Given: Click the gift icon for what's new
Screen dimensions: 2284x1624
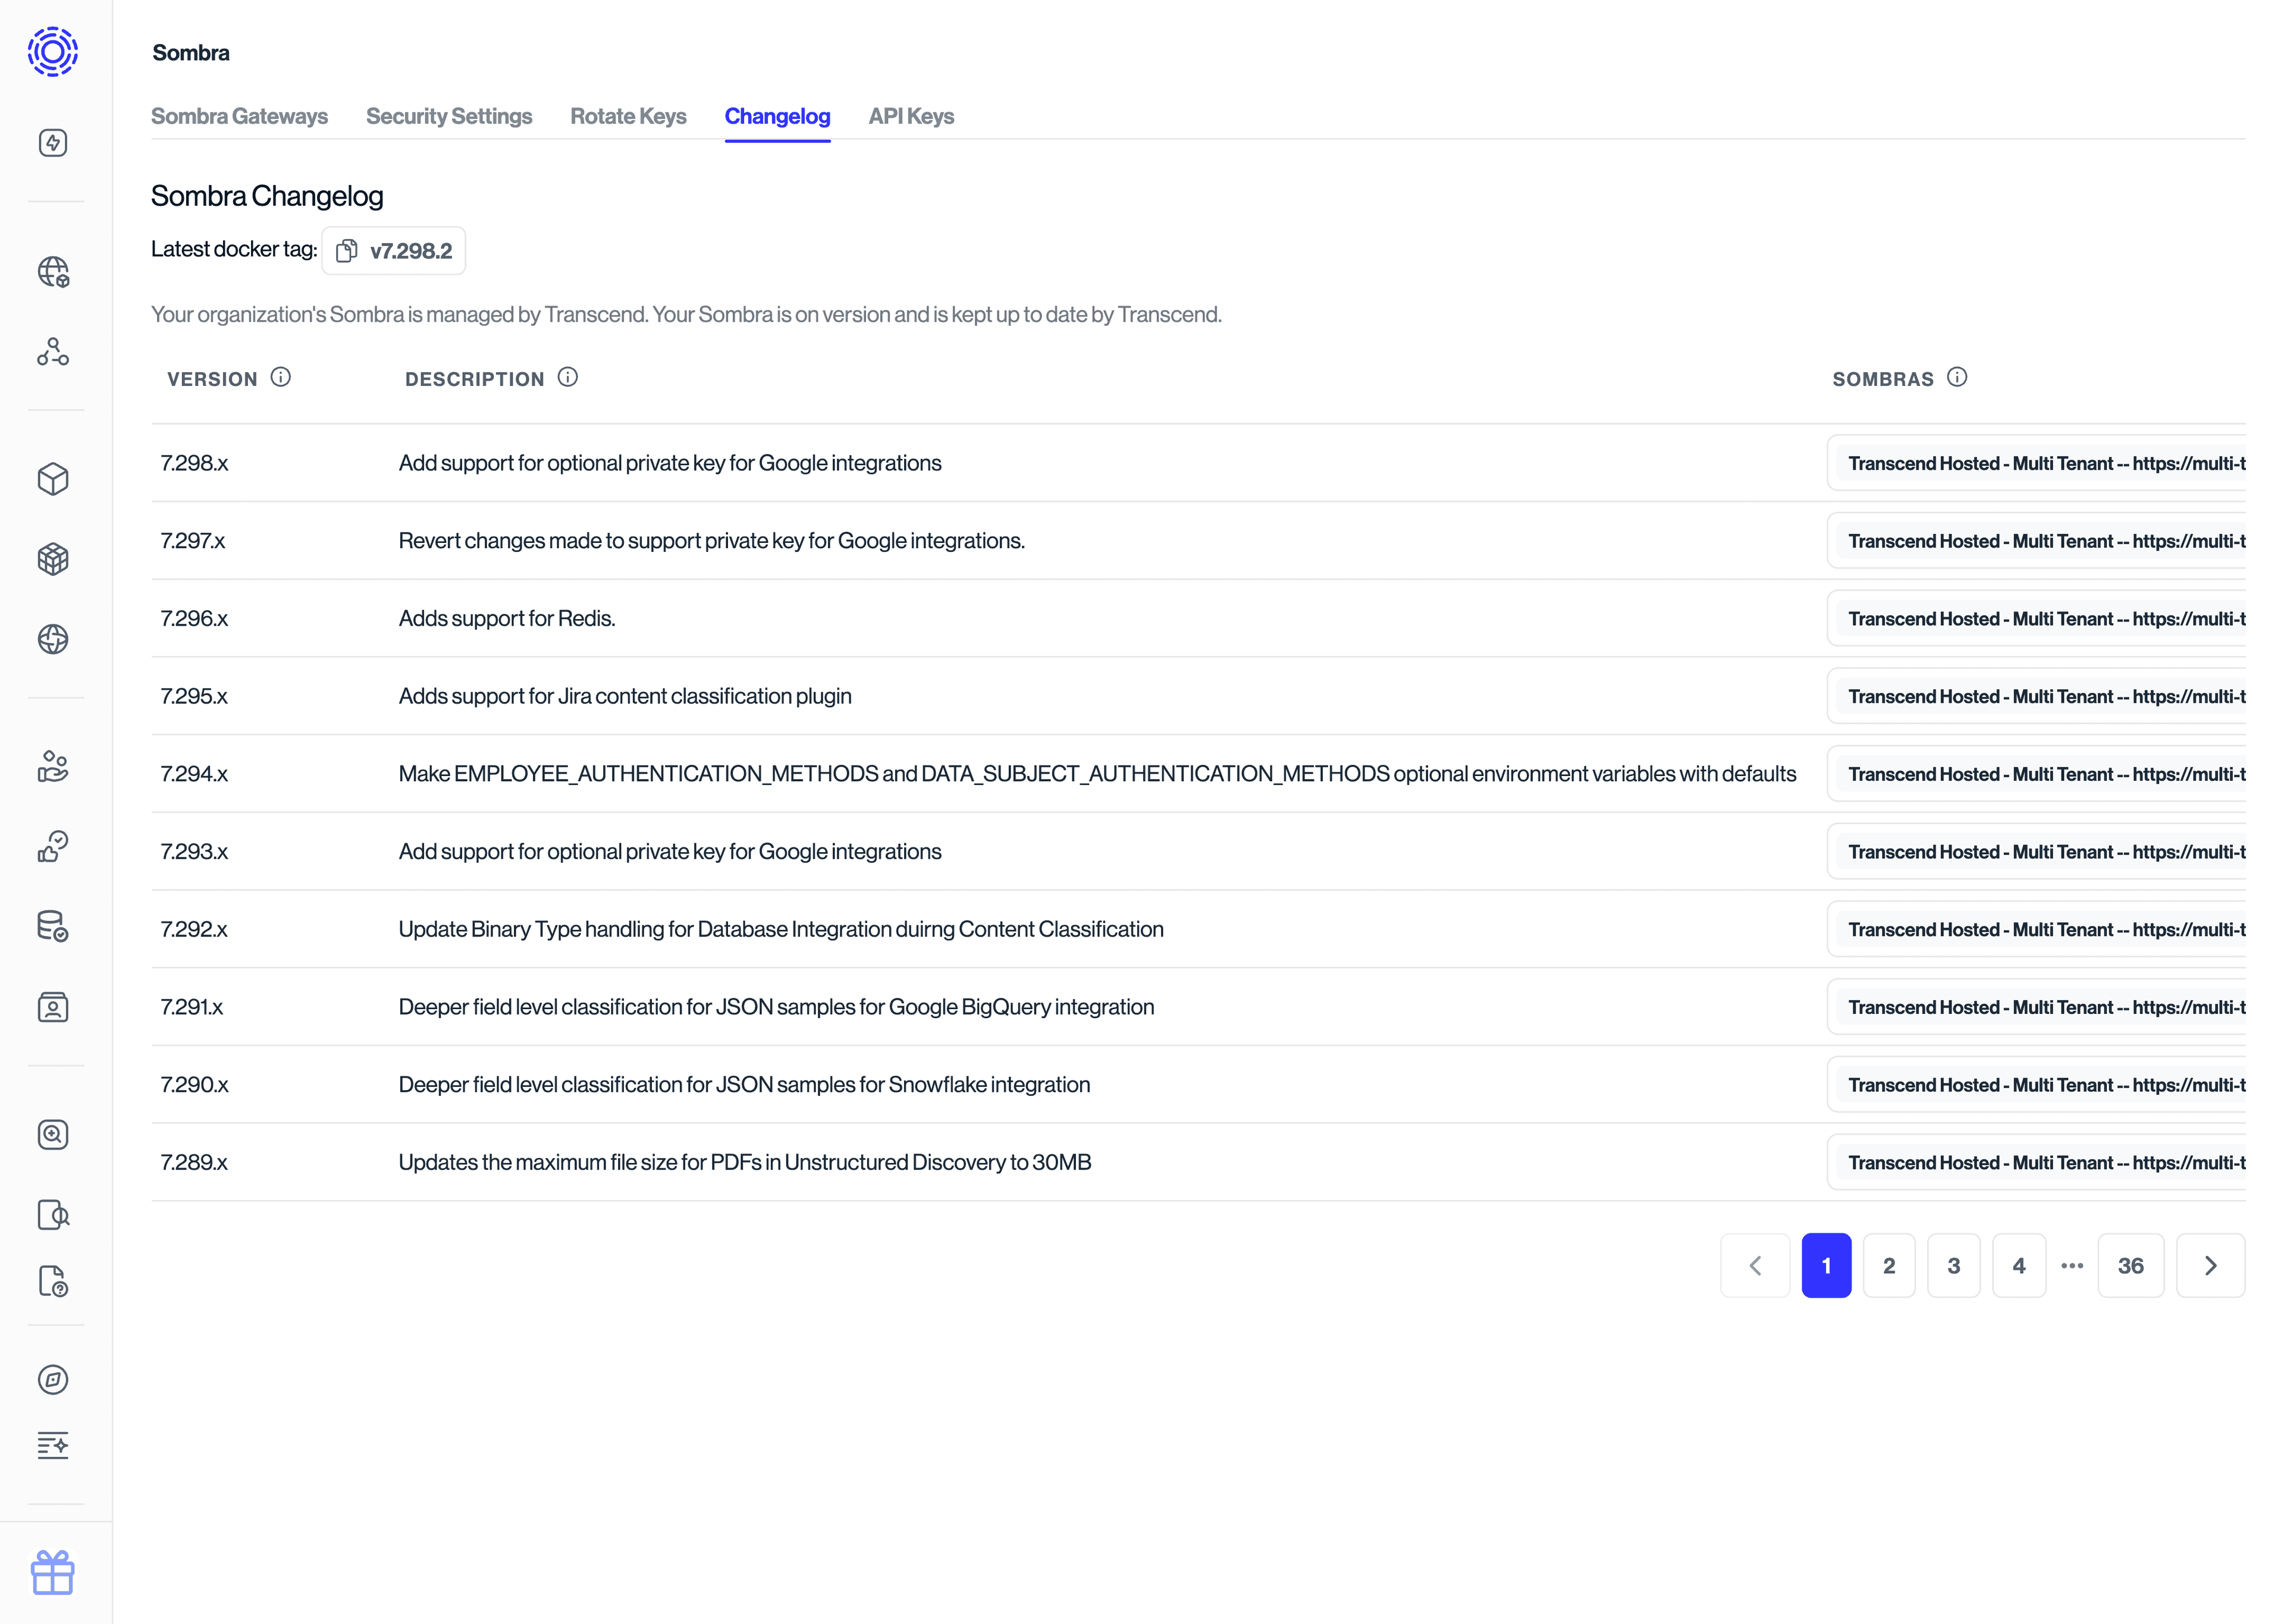Looking at the screenshot, I should [x=53, y=1572].
